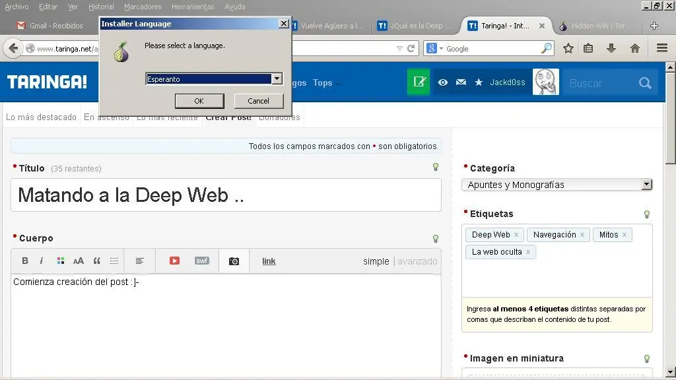
Task: Close the Taringa! - Int... tab
Action: [542, 26]
